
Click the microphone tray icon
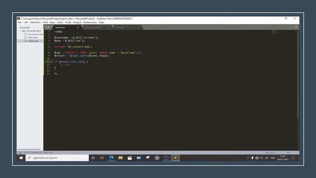(x=252, y=158)
